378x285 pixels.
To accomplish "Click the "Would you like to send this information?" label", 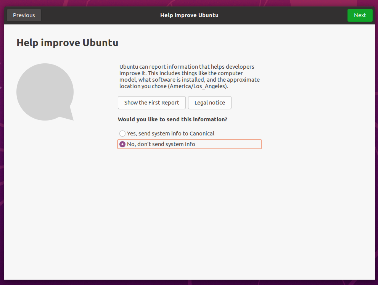I will (x=172, y=119).
